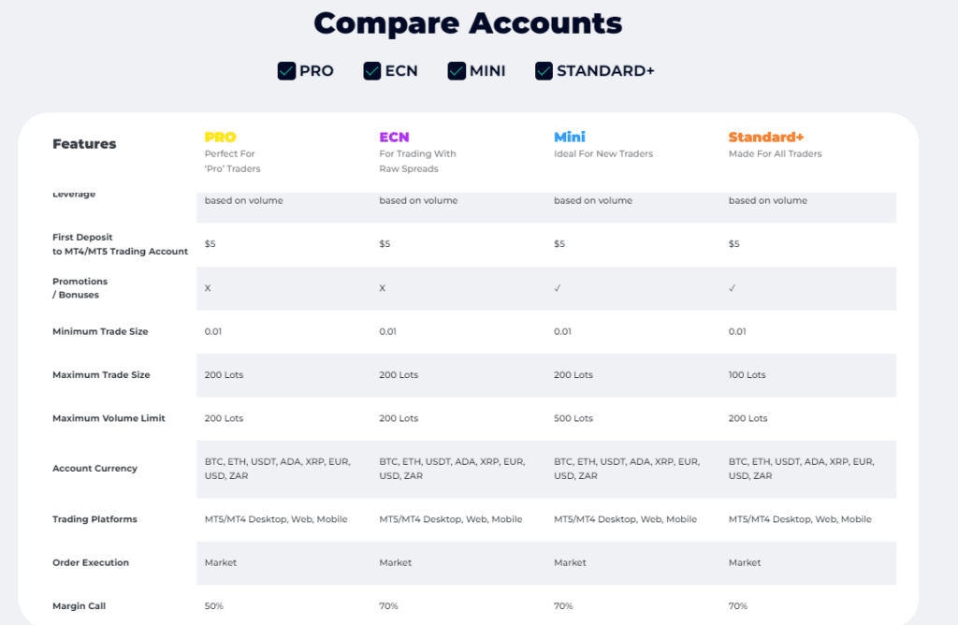
Task: Click the checkmark icon in the ECN checkbox
Action: (x=371, y=70)
